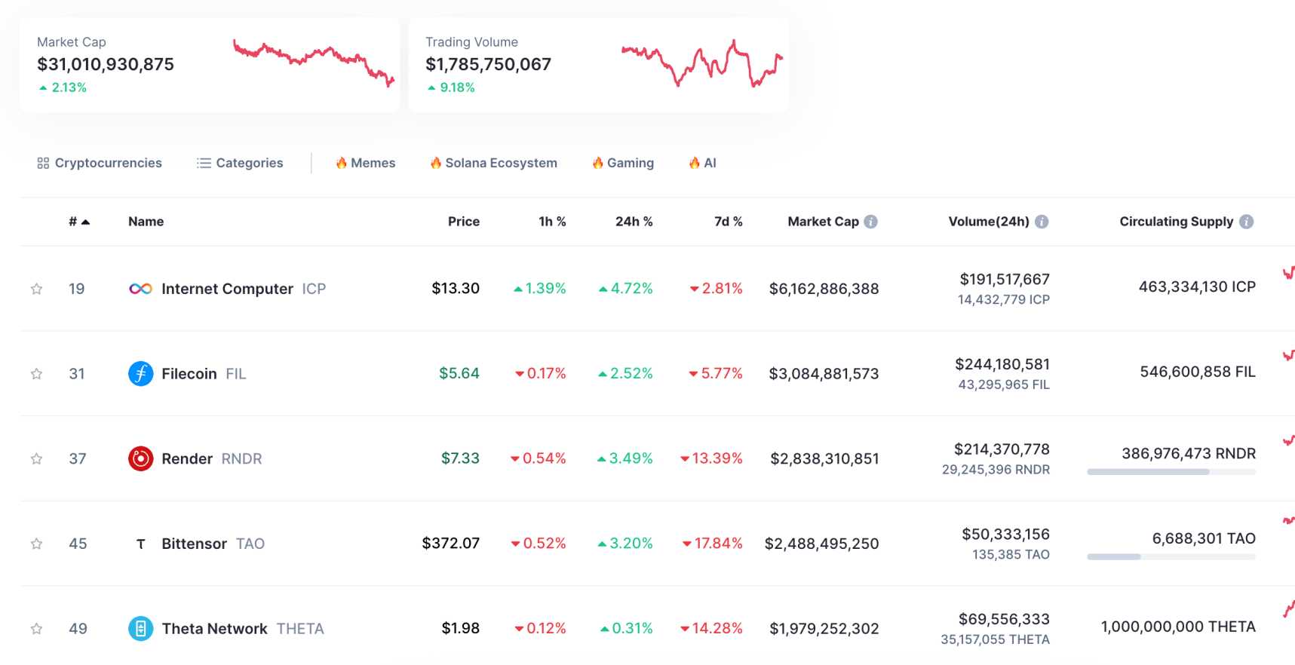Click the Trading Volume sparkline chart
Screen dimensions: 1295x665
[x=702, y=63]
